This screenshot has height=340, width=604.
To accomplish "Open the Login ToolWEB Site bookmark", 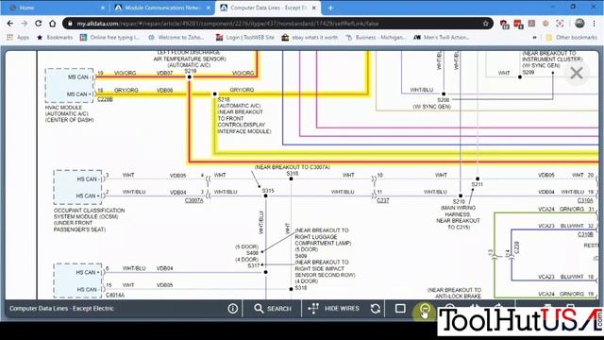I will [x=245, y=38].
